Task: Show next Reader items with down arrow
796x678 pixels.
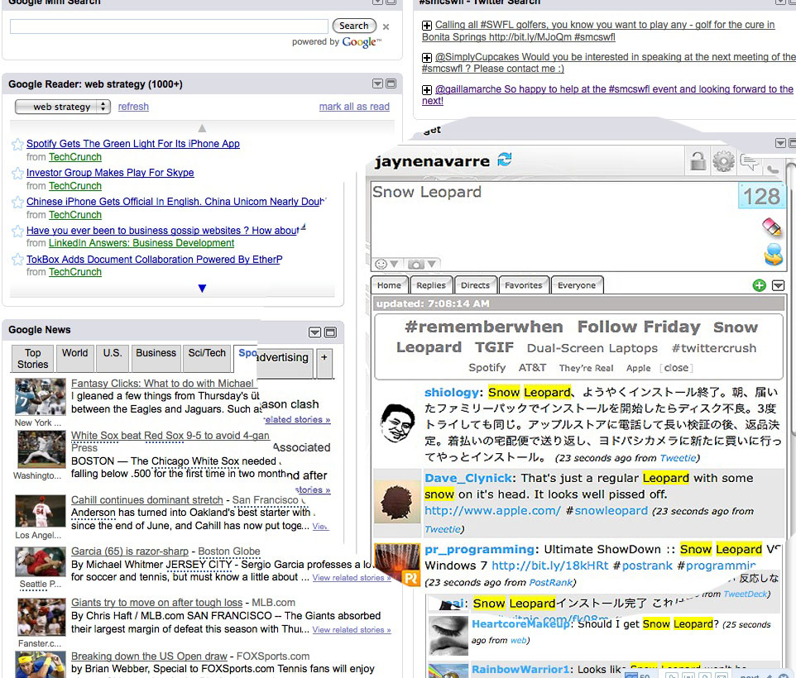Action: click(202, 288)
